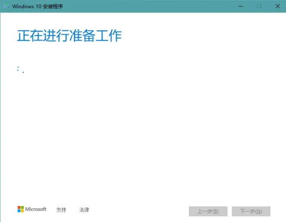
Task: Click the greyed-out maximize button
Action: 259,6
